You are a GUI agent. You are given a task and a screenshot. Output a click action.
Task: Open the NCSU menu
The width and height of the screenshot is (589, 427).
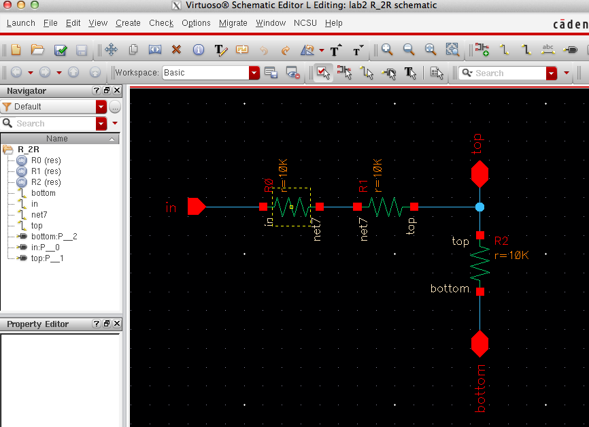(x=305, y=22)
